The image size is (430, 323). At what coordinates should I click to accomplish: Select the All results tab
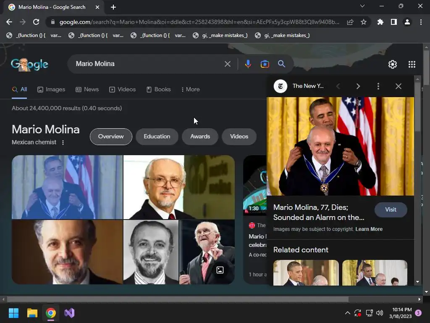pos(19,89)
